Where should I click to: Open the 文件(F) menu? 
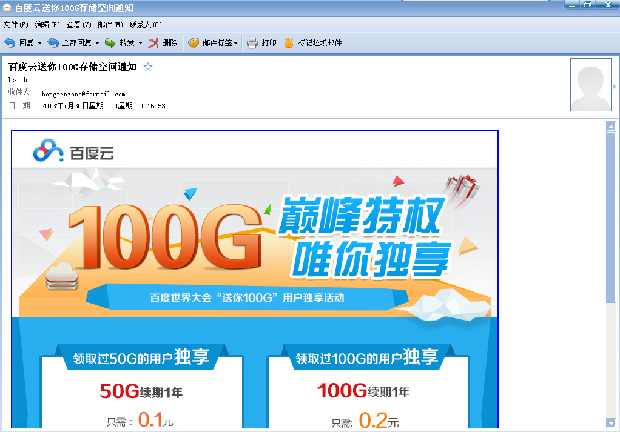point(16,25)
